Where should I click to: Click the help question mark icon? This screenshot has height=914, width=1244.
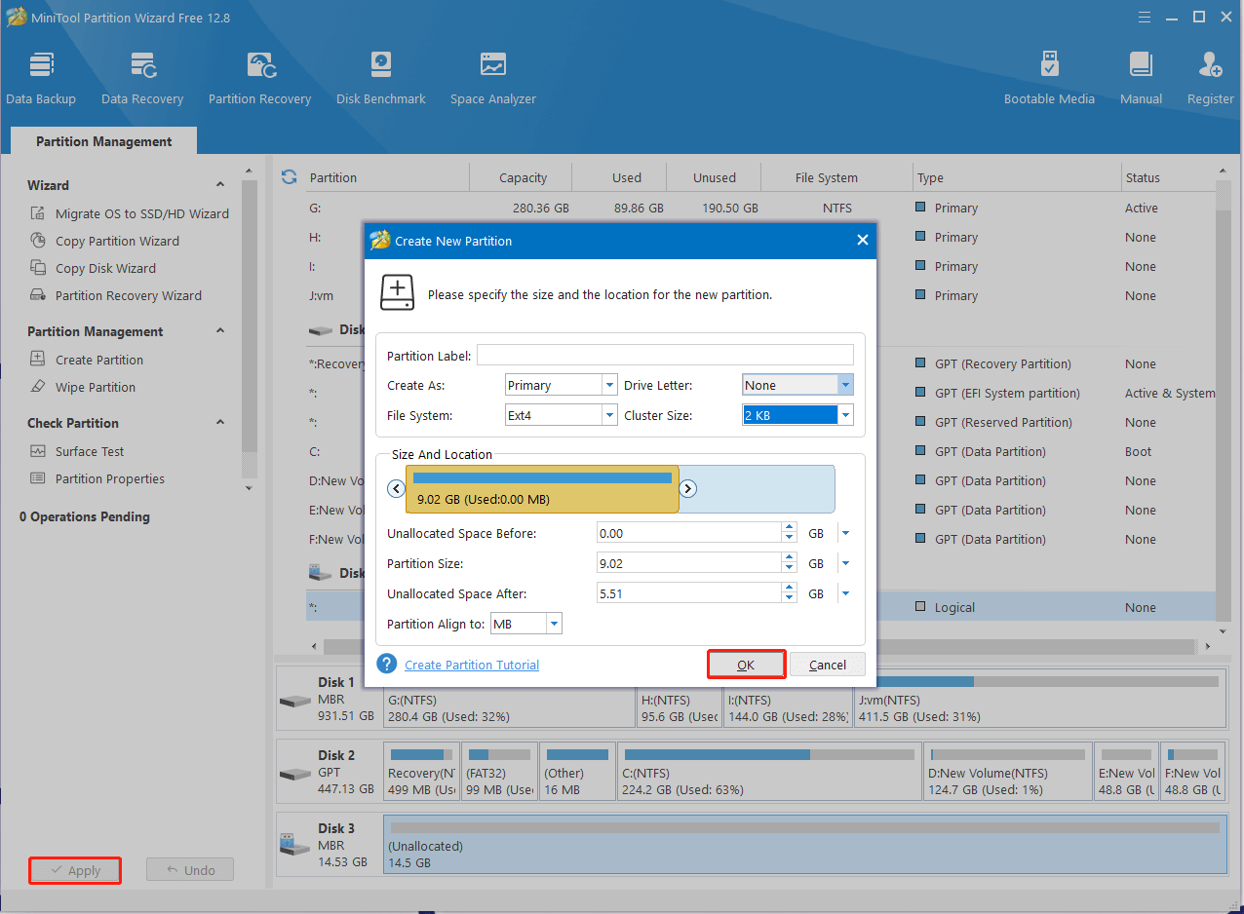(x=387, y=664)
